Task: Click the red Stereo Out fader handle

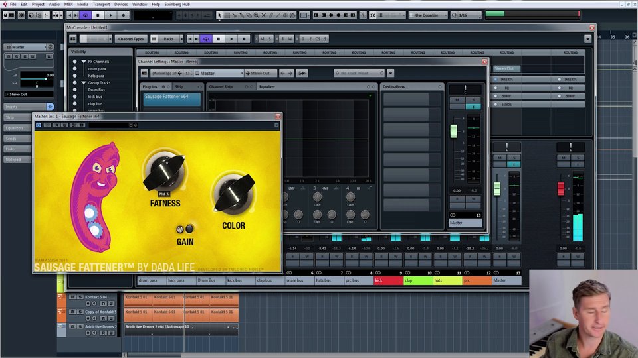Action: pyautogui.click(x=561, y=189)
